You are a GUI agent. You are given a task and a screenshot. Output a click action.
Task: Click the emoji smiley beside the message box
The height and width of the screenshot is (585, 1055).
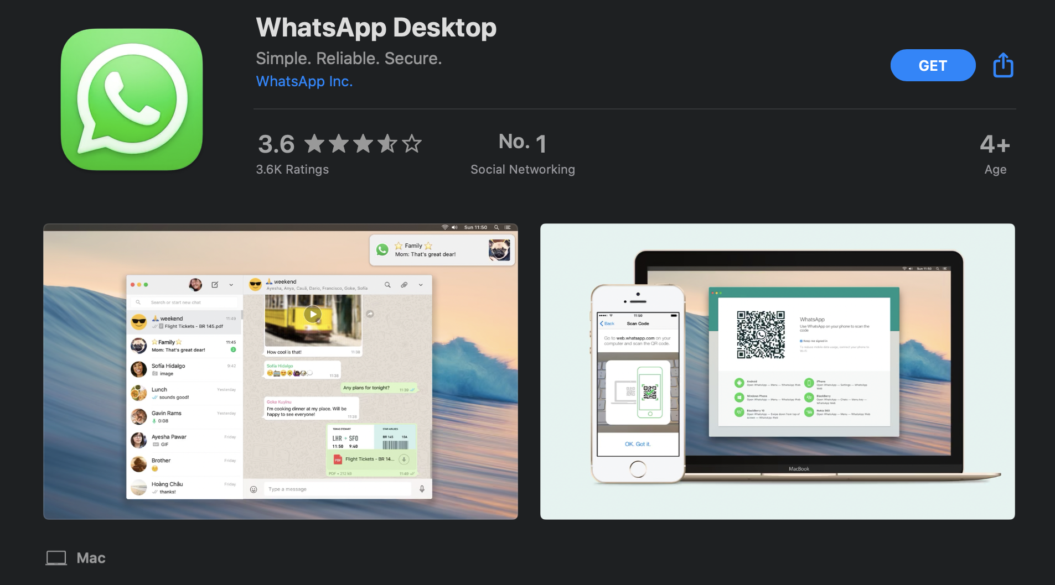point(254,489)
